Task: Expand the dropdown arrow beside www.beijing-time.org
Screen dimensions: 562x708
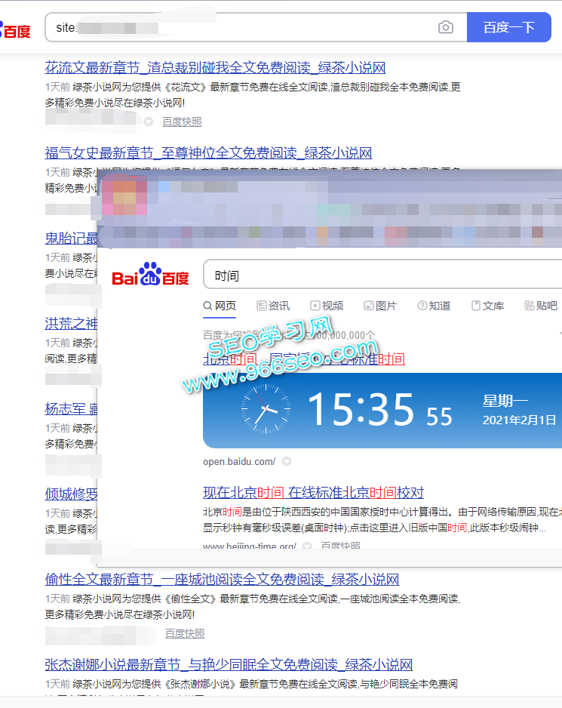Action: tap(307, 546)
